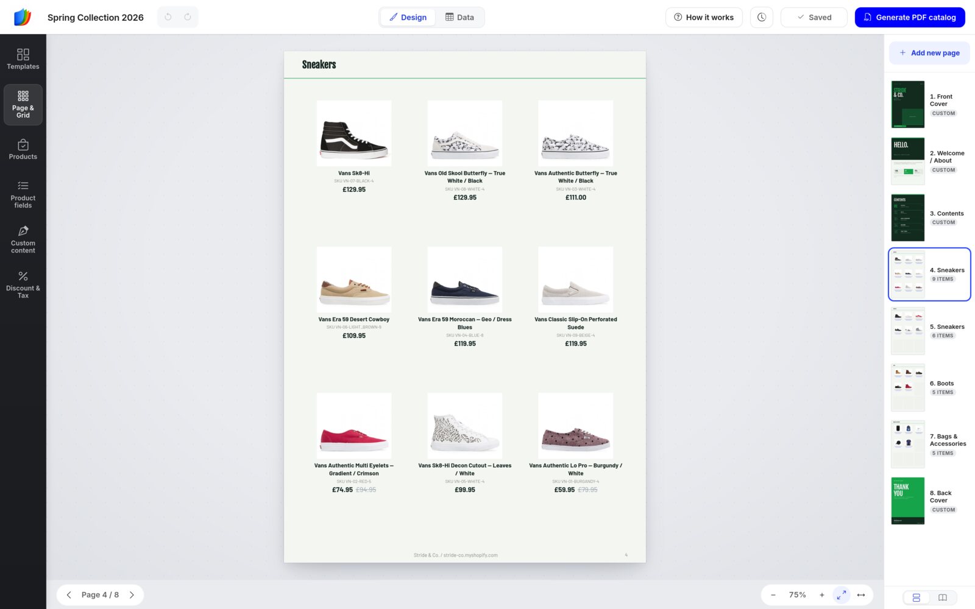Image resolution: width=975 pixels, height=609 pixels.
Task: Click the redo arrow icon
Action: pos(188,17)
